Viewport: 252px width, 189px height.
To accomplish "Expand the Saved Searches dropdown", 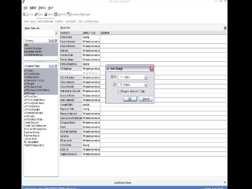I will pyautogui.click(x=56, y=33).
